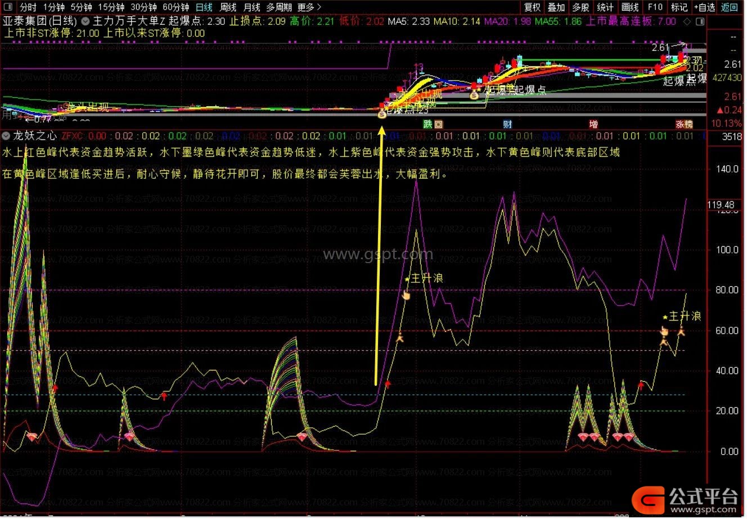Click the red 增 marker icon
Screen dimensions: 747x519
[593, 124]
